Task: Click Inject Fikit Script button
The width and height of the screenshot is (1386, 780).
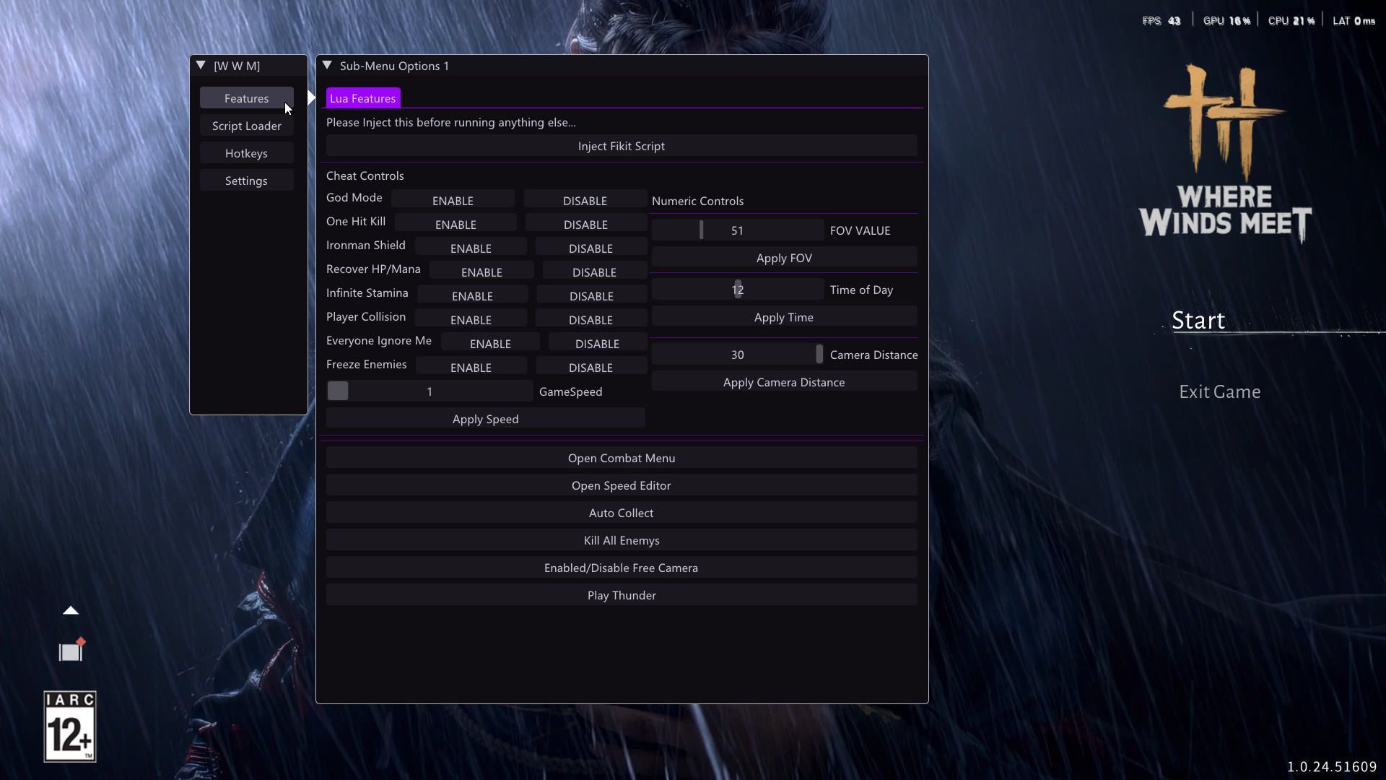Action: click(x=622, y=146)
